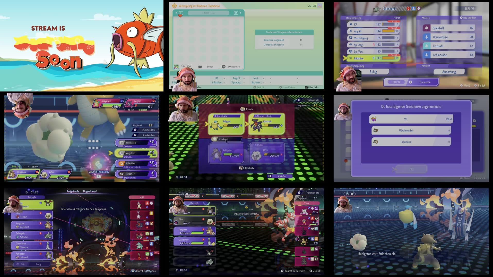Click the 'Pokémon Champions-Besucherbox' header
Viewport: 493px width, 277px height.
[284, 32]
